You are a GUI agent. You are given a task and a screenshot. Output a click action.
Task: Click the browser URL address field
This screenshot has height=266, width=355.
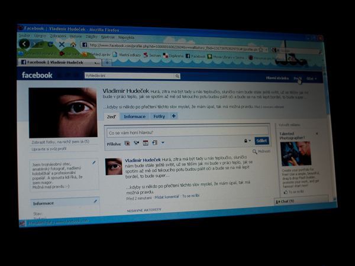[x=173, y=47]
